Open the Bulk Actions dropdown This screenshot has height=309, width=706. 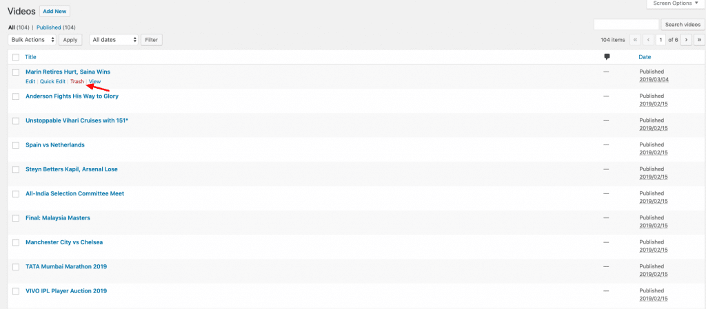32,39
